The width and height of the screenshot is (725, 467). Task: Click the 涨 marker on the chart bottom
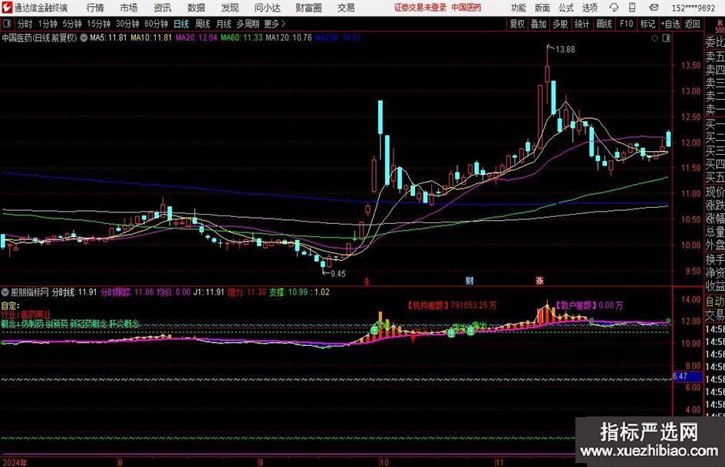point(539,280)
